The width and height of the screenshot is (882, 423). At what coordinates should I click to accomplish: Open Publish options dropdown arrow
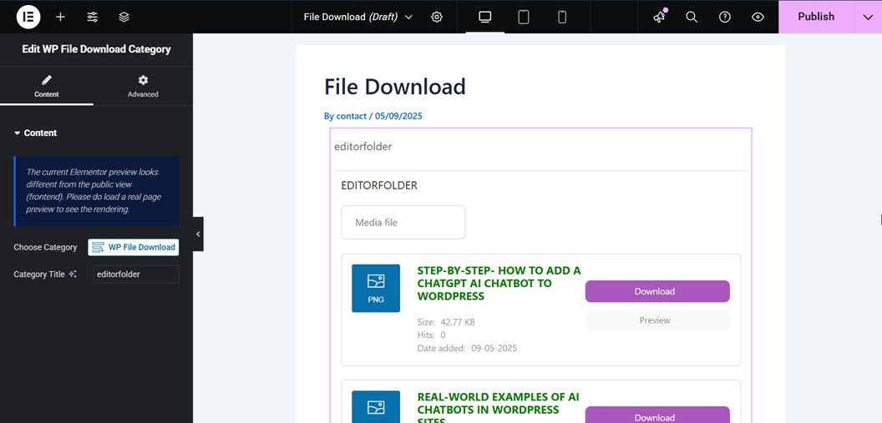pos(868,17)
